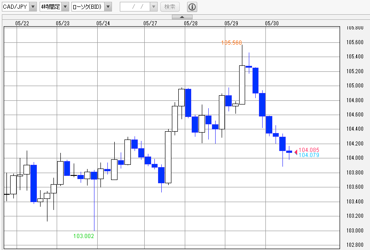Select the green 103.002 low price label
The image size is (370, 250).
click(x=84, y=236)
